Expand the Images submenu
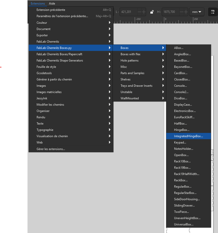The width and height of the screenshot is (218, 233). [x=71, y=86]
